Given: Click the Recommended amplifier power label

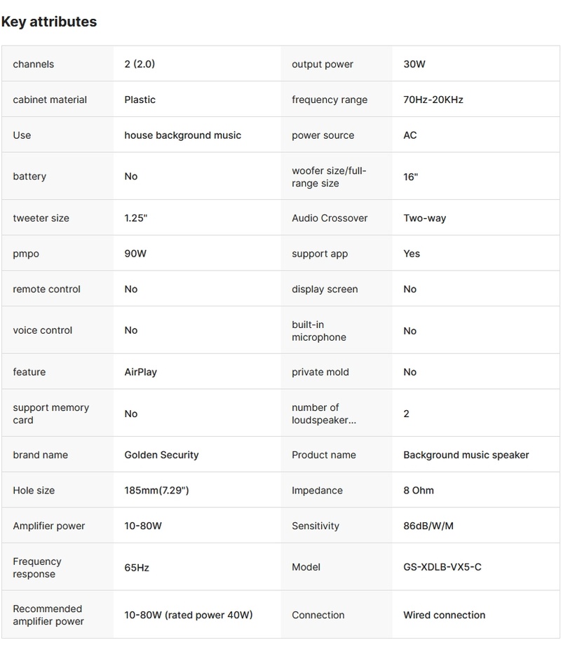Looking at the screenshot, I should tap(48, 615).
